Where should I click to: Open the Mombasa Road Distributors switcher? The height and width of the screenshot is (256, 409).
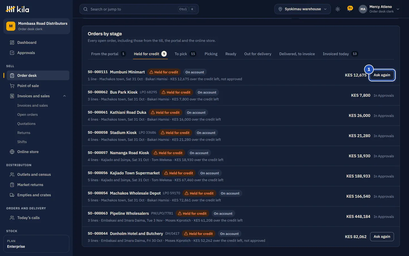37,26
